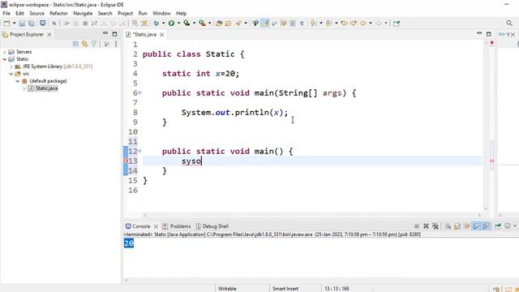The height and width of the screenshot is (292, 519).
Task: Click the Debug bug icon
Action: point(156,24)
